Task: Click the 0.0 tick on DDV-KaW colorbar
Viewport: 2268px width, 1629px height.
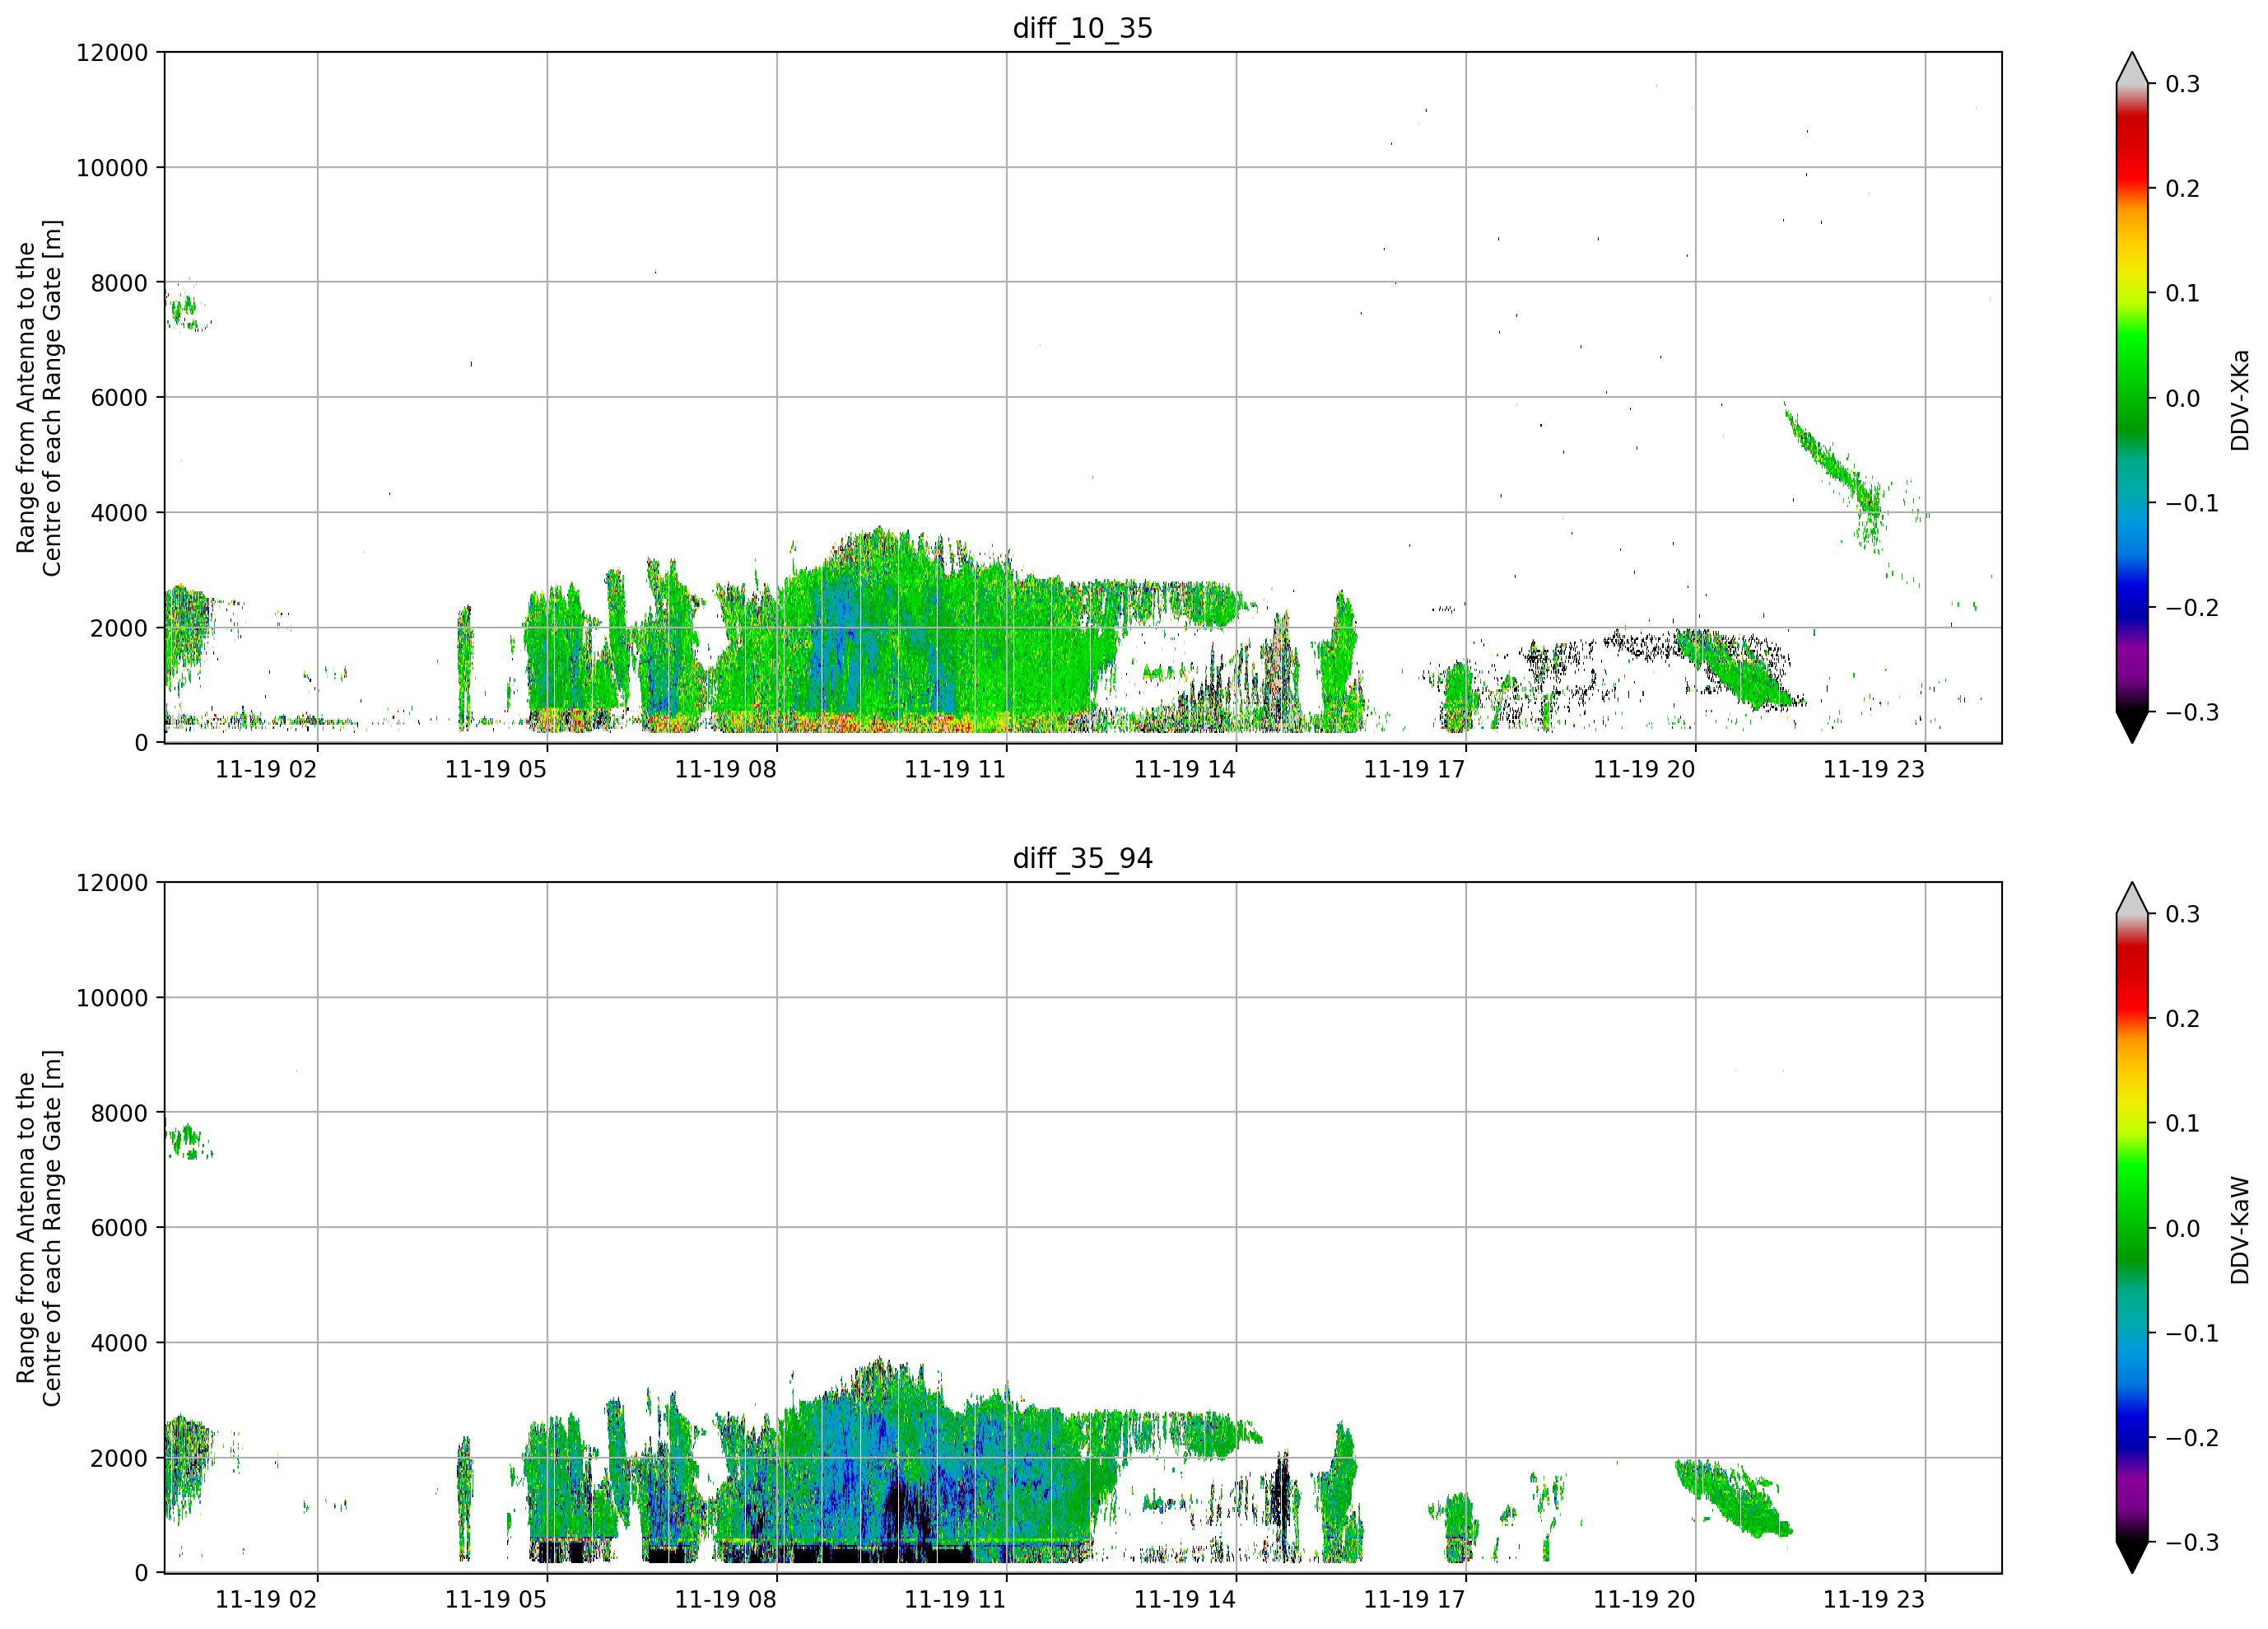Action: pyautogui.click(x=2183, y=1229)
